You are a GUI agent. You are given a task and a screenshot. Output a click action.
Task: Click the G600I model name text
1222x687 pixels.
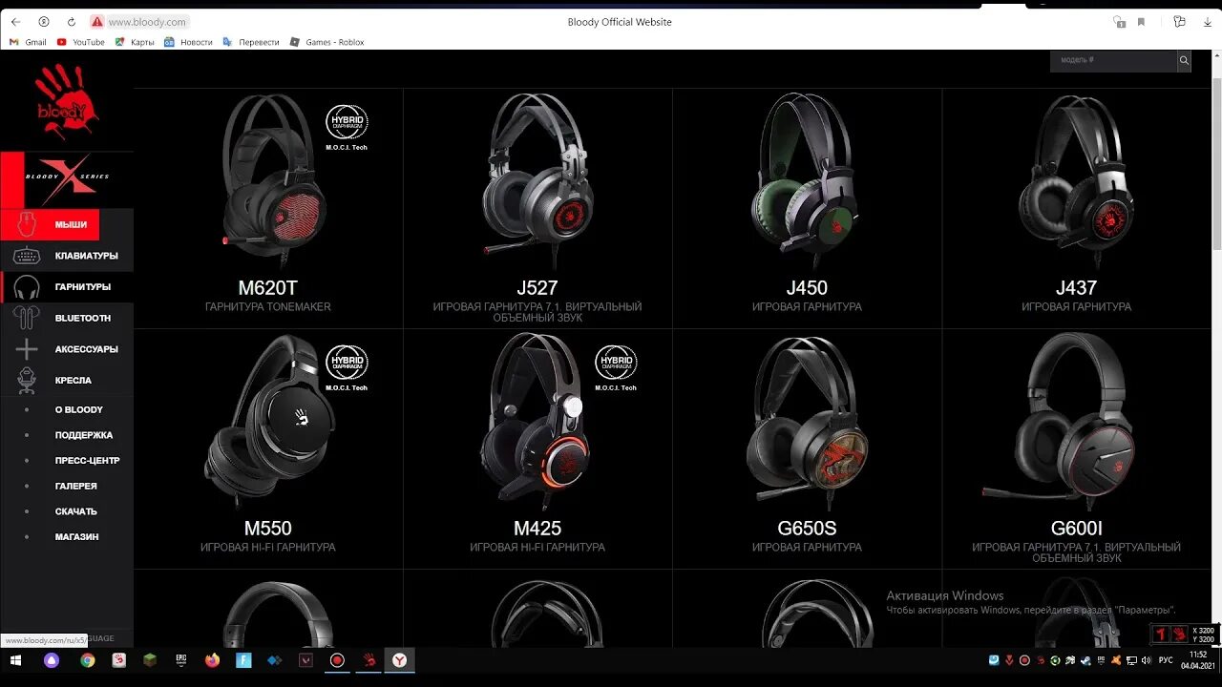pos(1076,529)
